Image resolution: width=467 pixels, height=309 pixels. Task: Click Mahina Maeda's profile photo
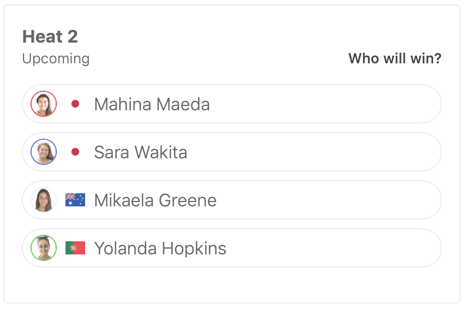[x=44, y=104]
